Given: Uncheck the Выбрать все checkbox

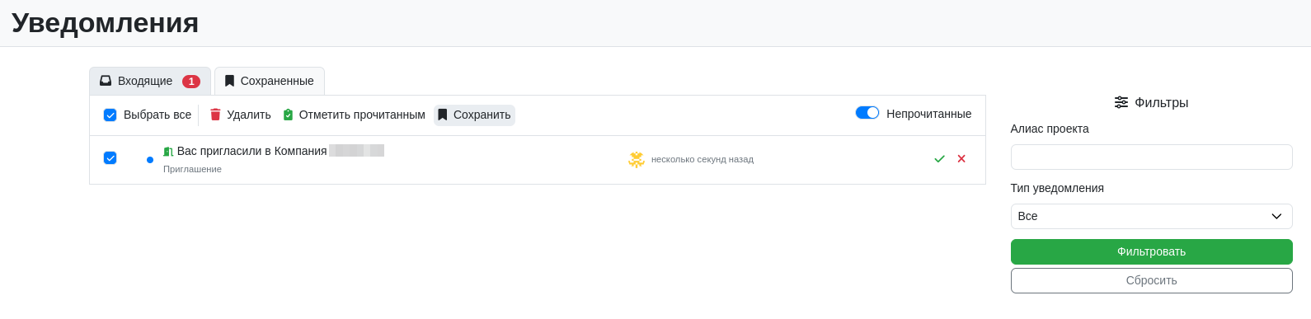Looking at the screenshot, I should 110,115.
